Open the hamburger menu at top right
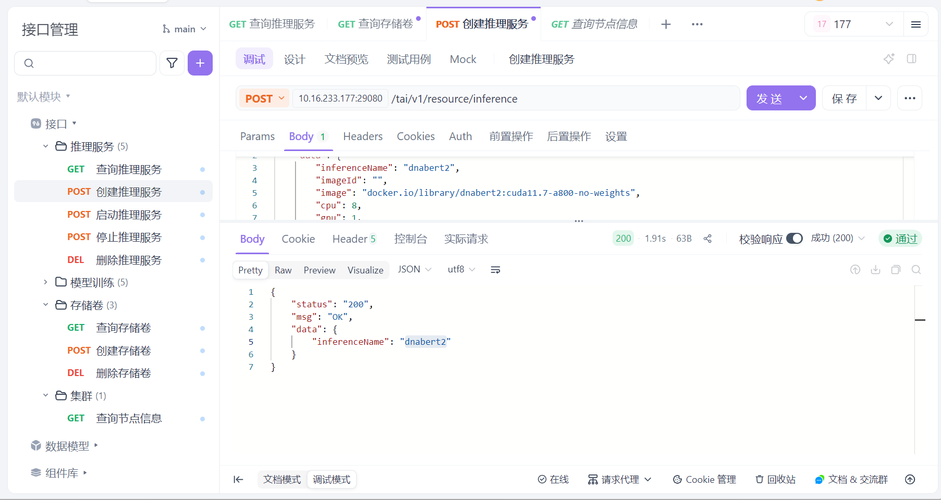Image resolution: width=941 pixels, height=500 pixels. click(x=916, y=24)
